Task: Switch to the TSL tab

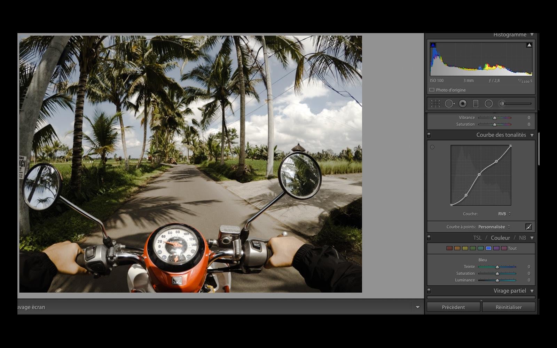Action: pos(477,238)
